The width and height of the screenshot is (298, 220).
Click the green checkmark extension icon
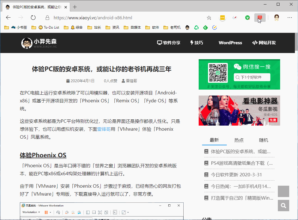tap(247, 18)
